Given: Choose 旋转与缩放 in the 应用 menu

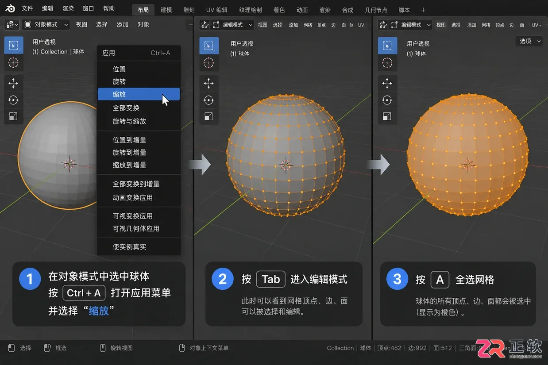Looking at the screenshot, I should (x=139, y=121).
